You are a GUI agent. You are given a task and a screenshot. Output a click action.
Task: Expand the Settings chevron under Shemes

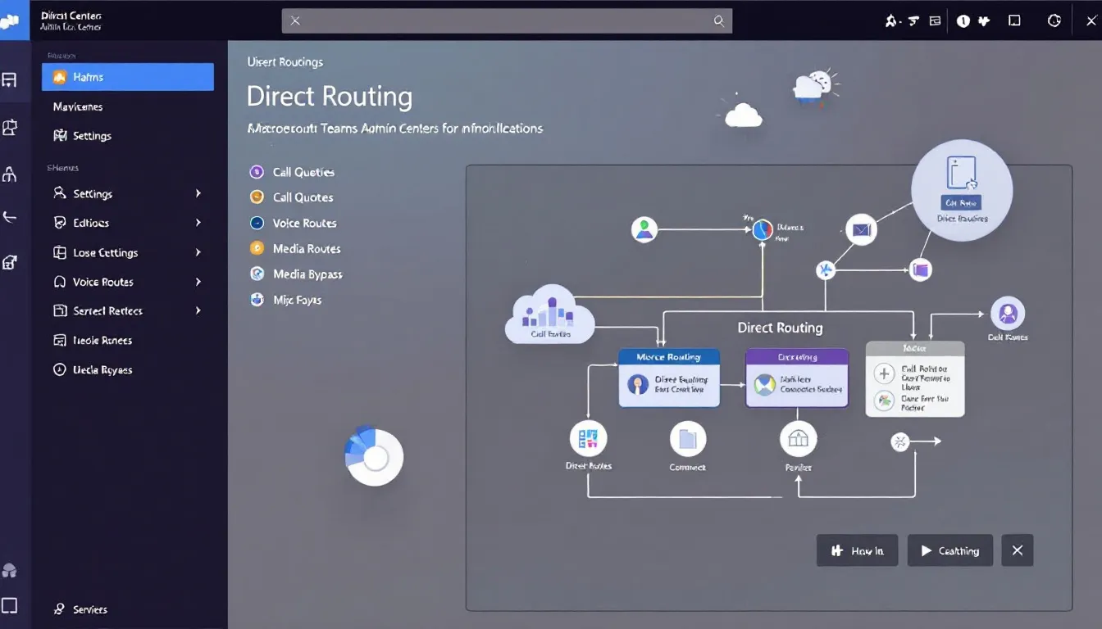click(x=198, y=194)
